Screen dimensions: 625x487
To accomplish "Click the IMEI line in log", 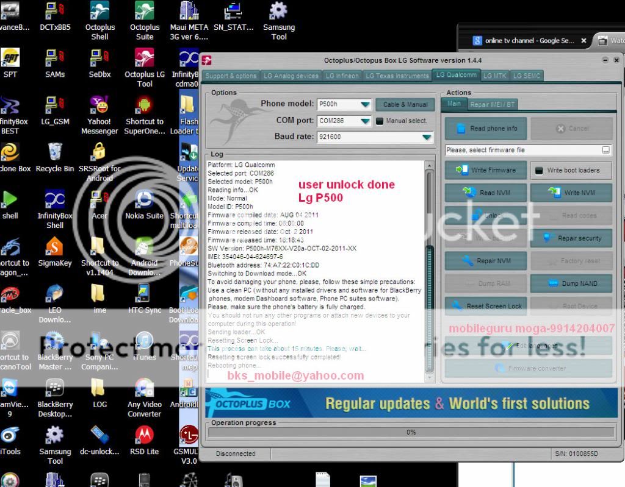I will pyautogui.click(x=245, y=257).
